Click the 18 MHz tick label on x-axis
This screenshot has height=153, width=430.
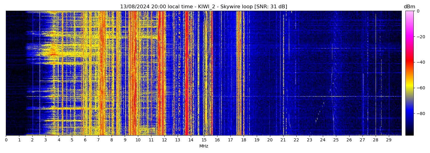(x=244, y=140)
